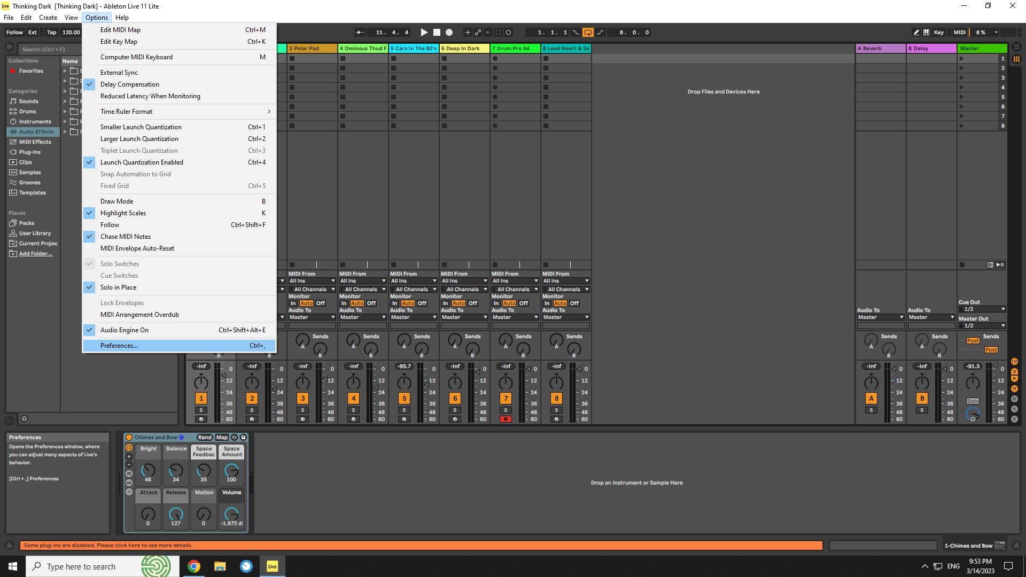The width and height of the screenshot is (1026, 577).
Task: Toggle the Loop switch in the transport bar
Action: point(588,33)
